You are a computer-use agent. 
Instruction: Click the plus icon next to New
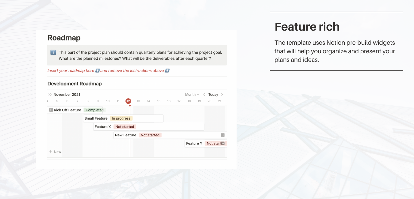click(x=50, y=152)
